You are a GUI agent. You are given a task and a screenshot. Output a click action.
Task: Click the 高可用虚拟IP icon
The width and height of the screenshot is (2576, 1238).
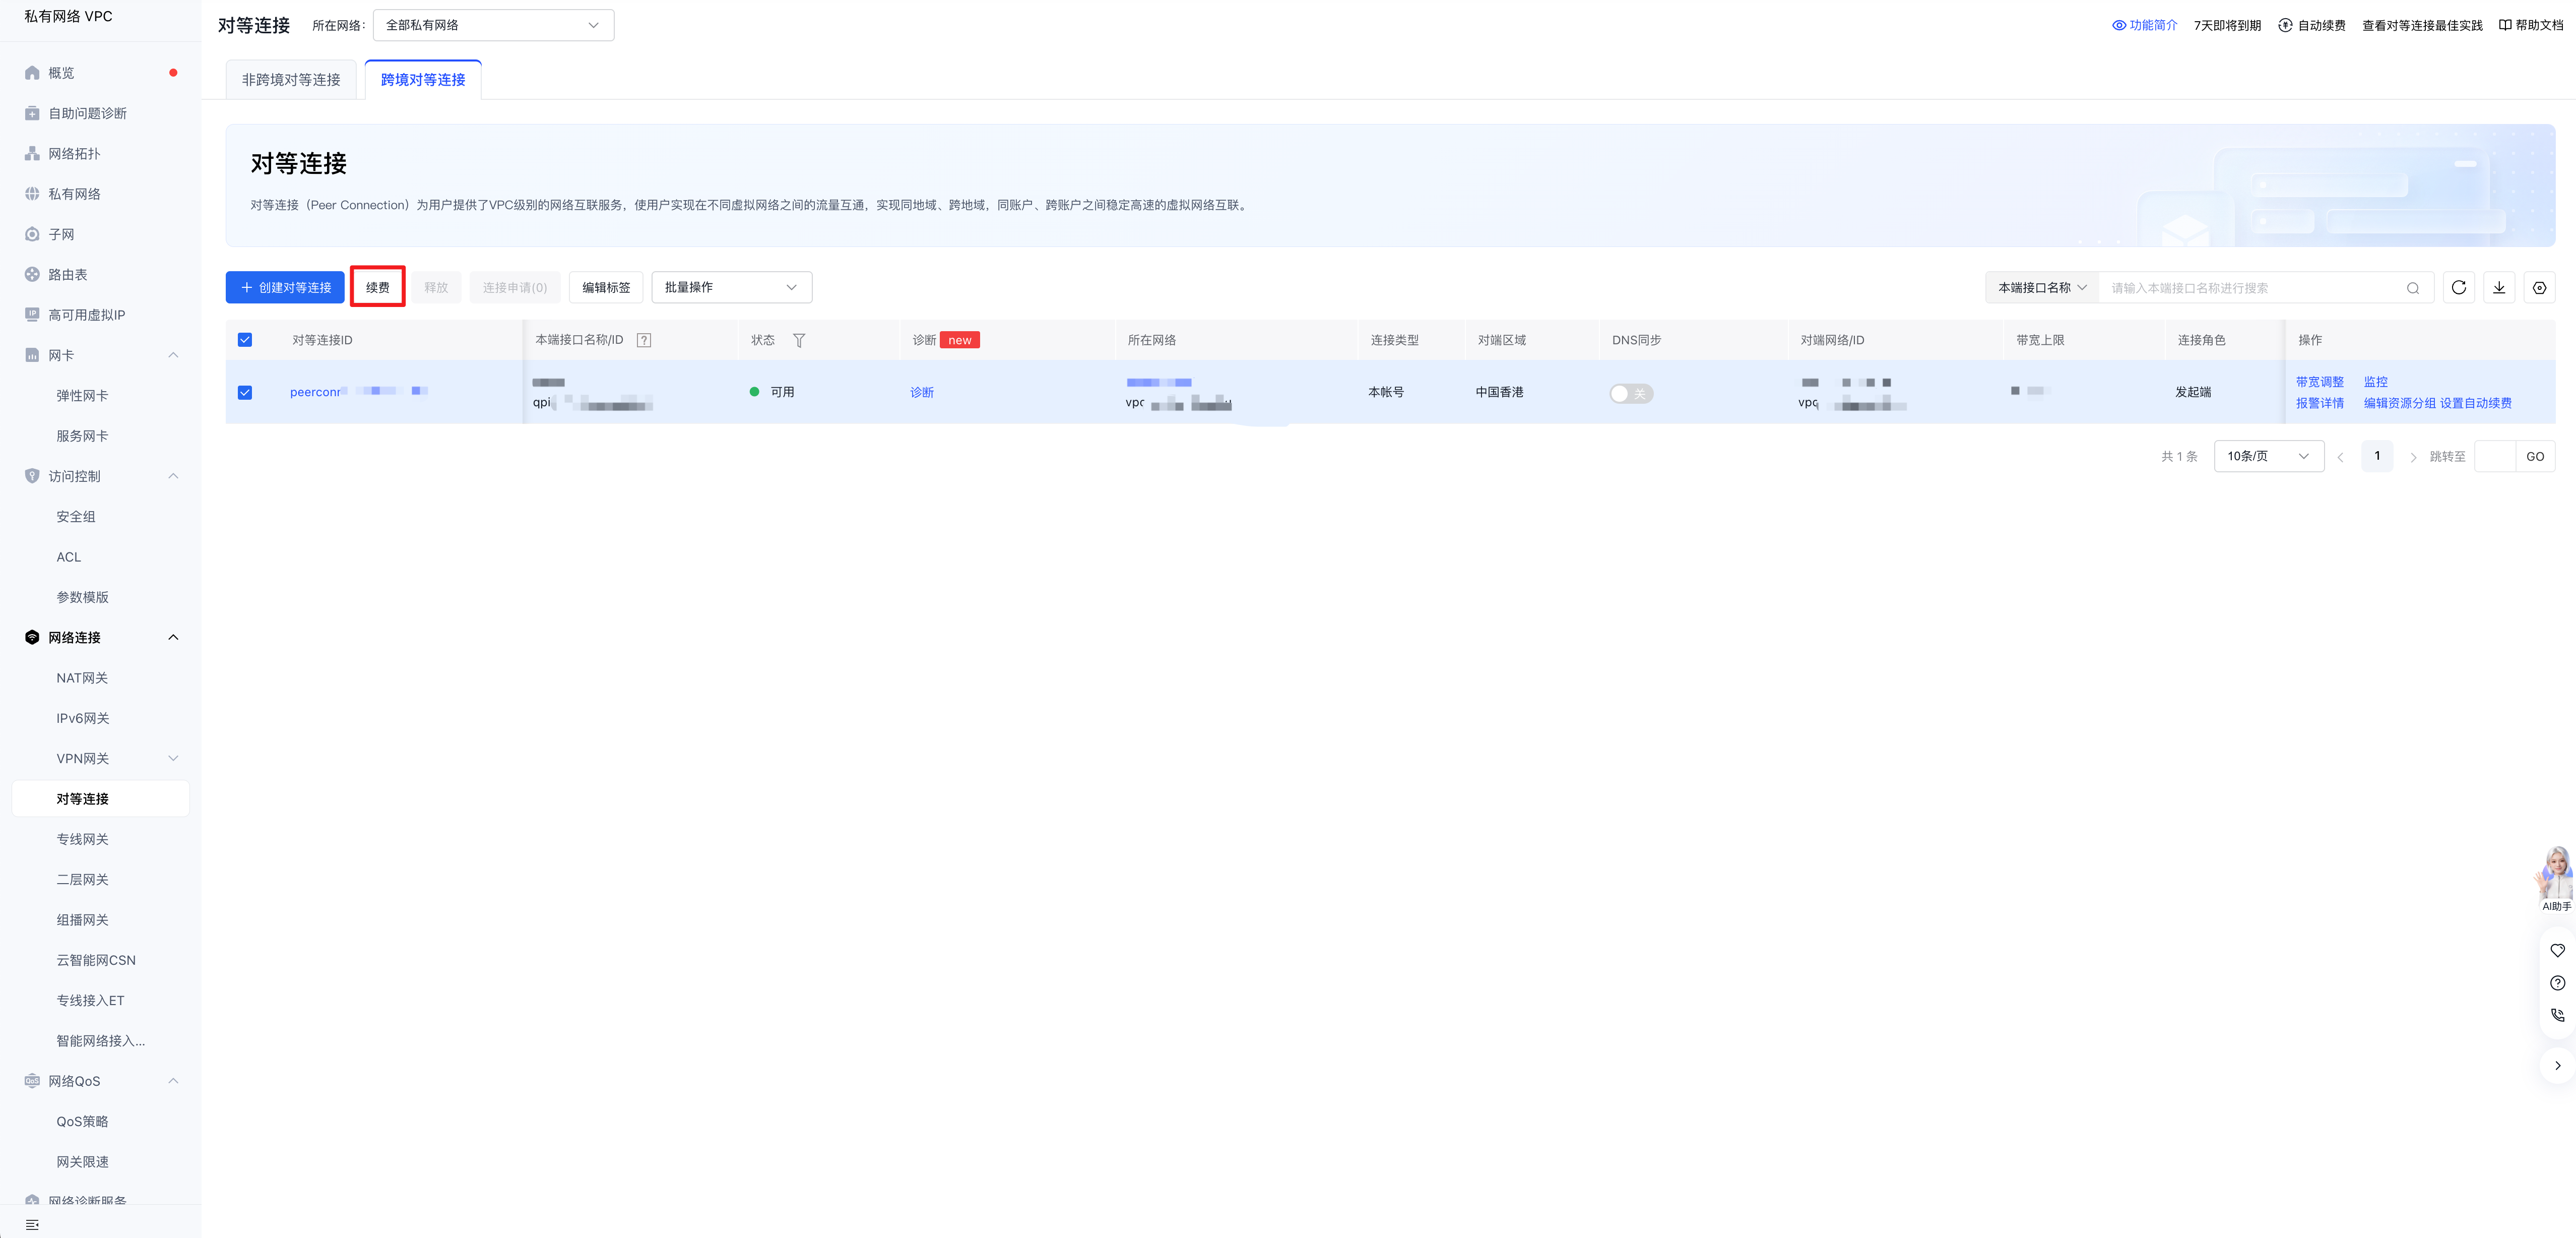(32, 315)
